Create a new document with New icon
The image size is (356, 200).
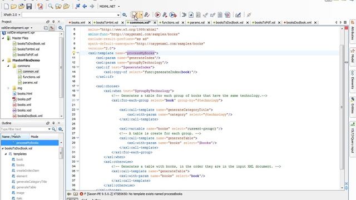(6, 6)
